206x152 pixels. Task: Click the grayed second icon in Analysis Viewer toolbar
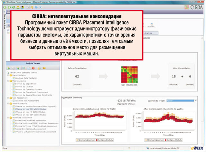[x=13, y=68]
